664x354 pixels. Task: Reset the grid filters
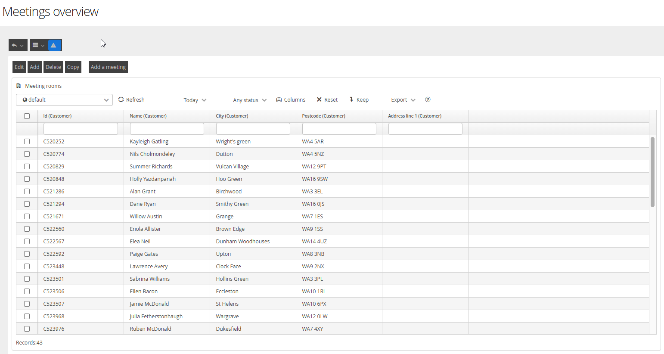(x=327, y=99)
